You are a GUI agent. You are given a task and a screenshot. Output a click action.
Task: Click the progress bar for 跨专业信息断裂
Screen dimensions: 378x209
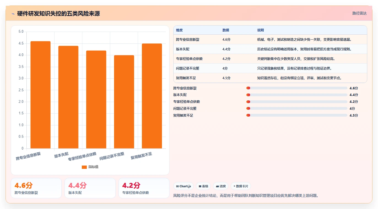point(297,88)
